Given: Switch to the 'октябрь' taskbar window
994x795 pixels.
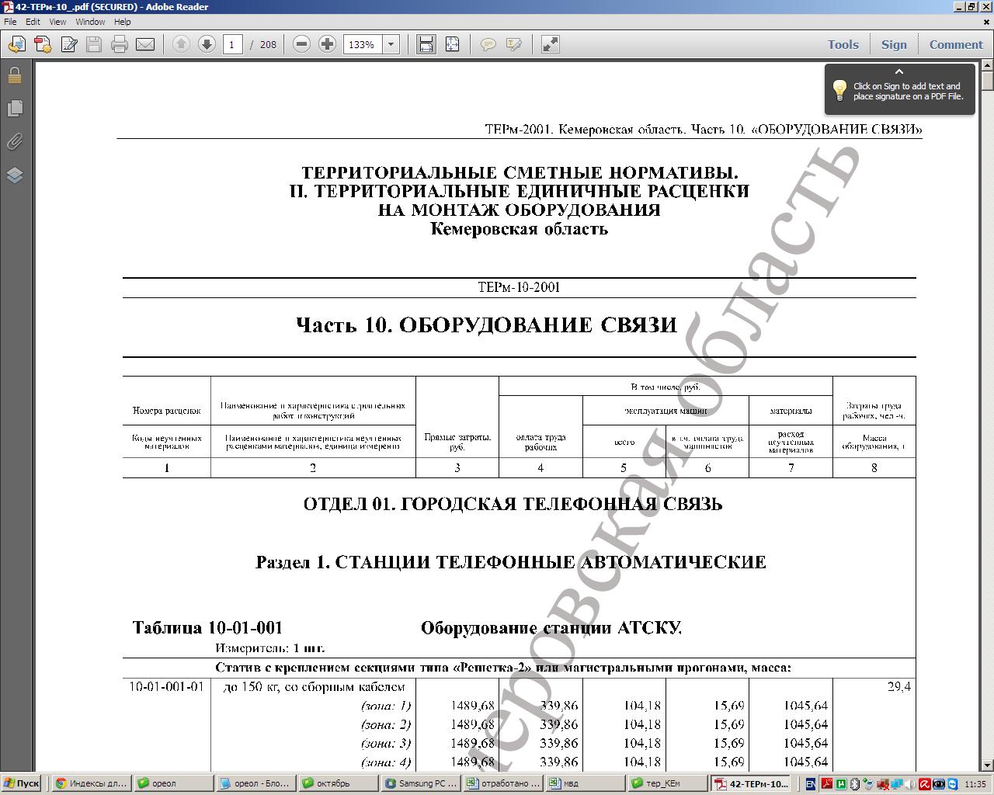Looking at the screenshot, I should [x=340, y=783].
